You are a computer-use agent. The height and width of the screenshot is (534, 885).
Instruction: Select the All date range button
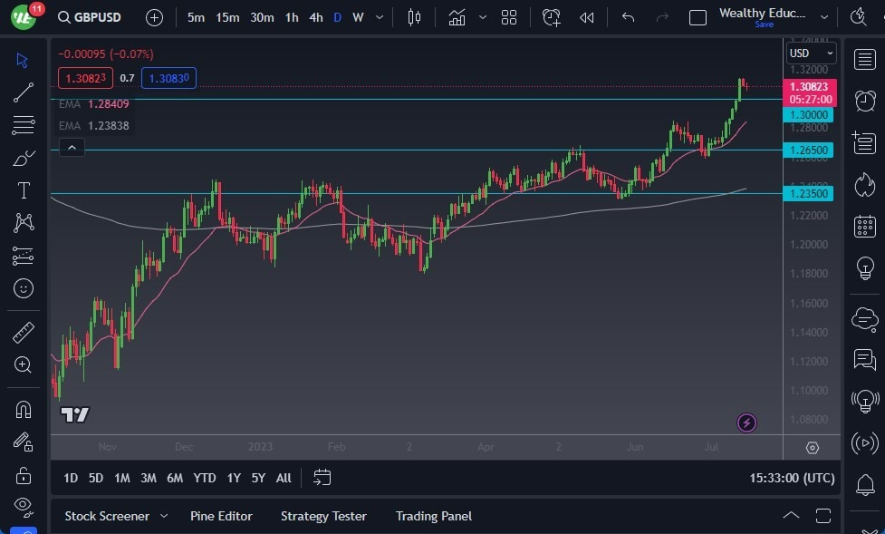pyautogui.click(x=283, y=478)
